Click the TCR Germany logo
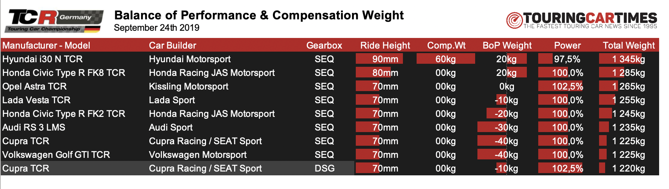Viewport: 669px width, 189px height. 54,21
